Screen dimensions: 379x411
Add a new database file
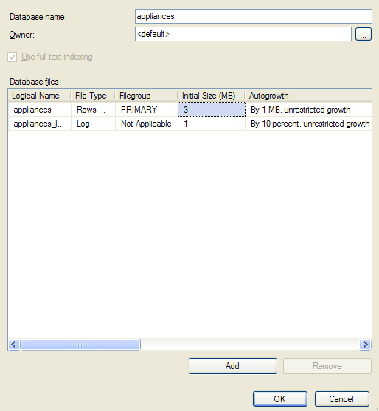click(233, 366)
